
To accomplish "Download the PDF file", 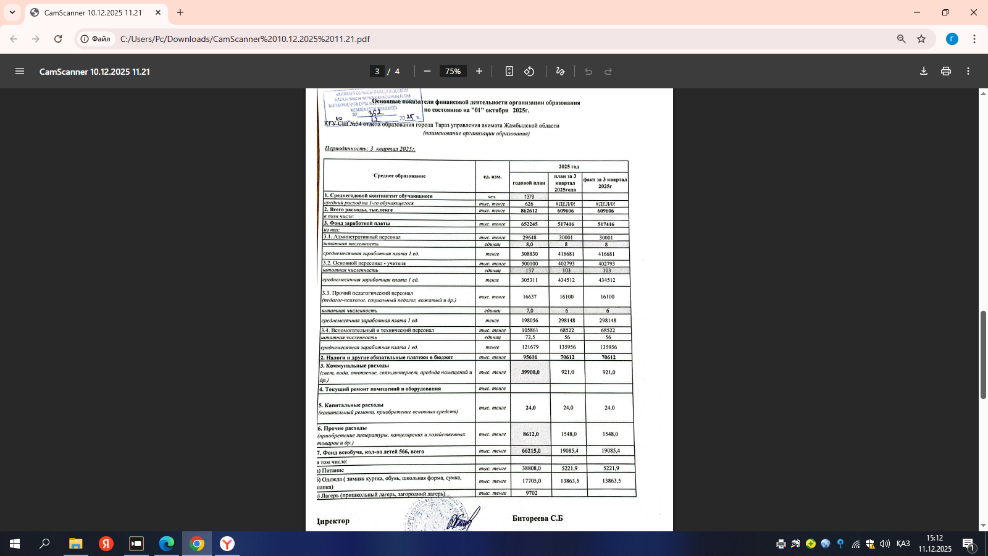I will point(924,72).
